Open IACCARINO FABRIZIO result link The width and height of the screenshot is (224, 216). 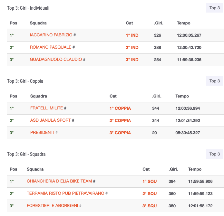click(x=51, y=35)
